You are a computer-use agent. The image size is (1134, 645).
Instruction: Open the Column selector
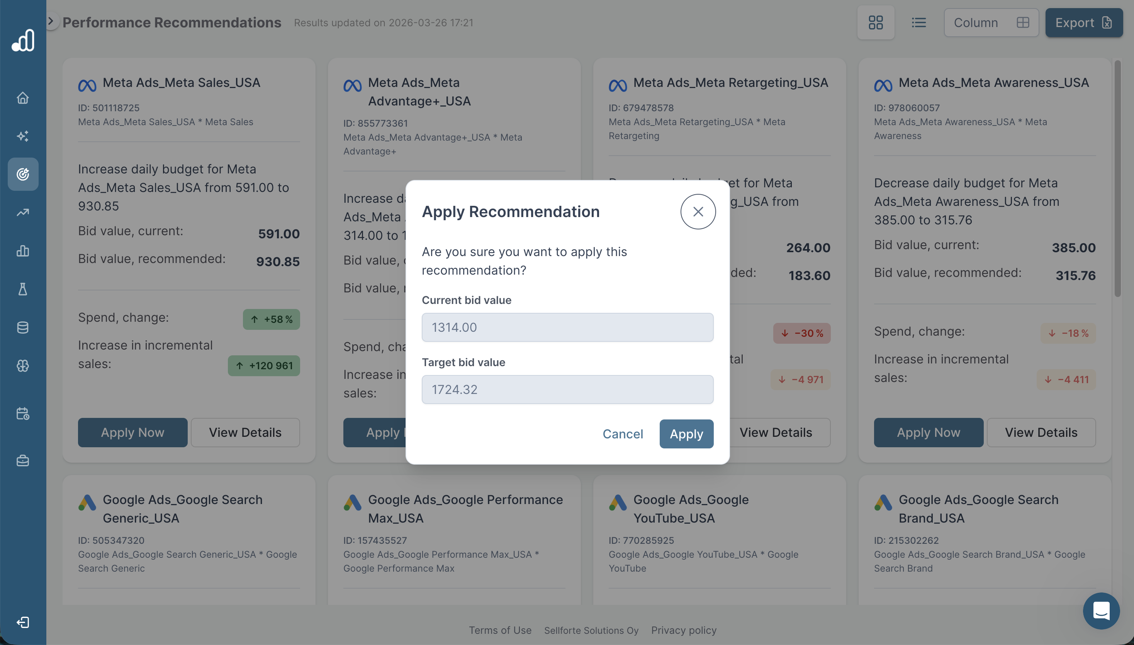(x=991, y=22)
